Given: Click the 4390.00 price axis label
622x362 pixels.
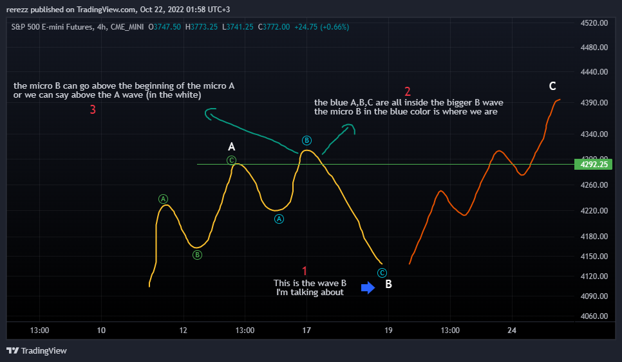Looking at the screenshot, I should [594, 103].
